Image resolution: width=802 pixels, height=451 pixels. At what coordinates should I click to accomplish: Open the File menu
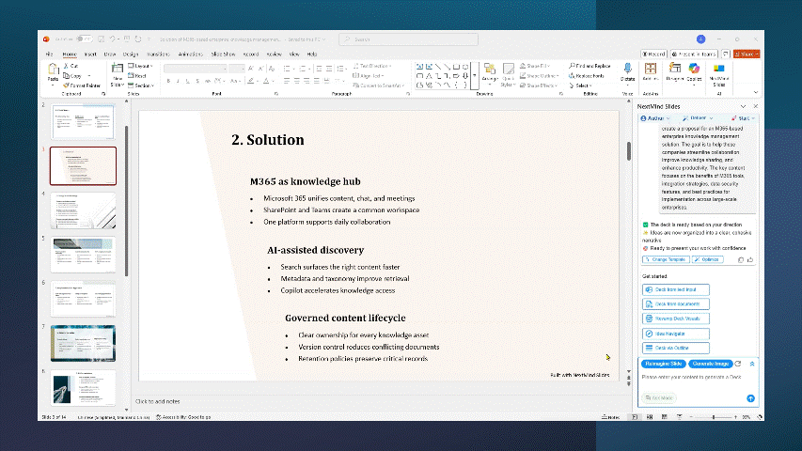point(49,54)
